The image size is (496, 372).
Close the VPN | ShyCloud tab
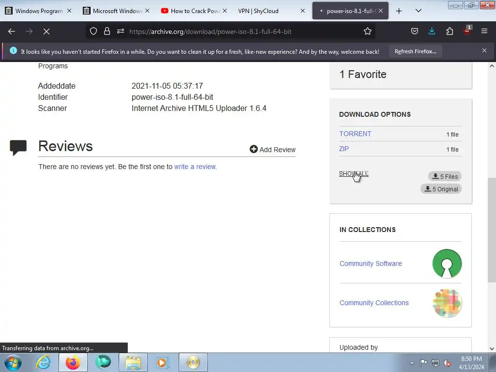tap(302, 11)
